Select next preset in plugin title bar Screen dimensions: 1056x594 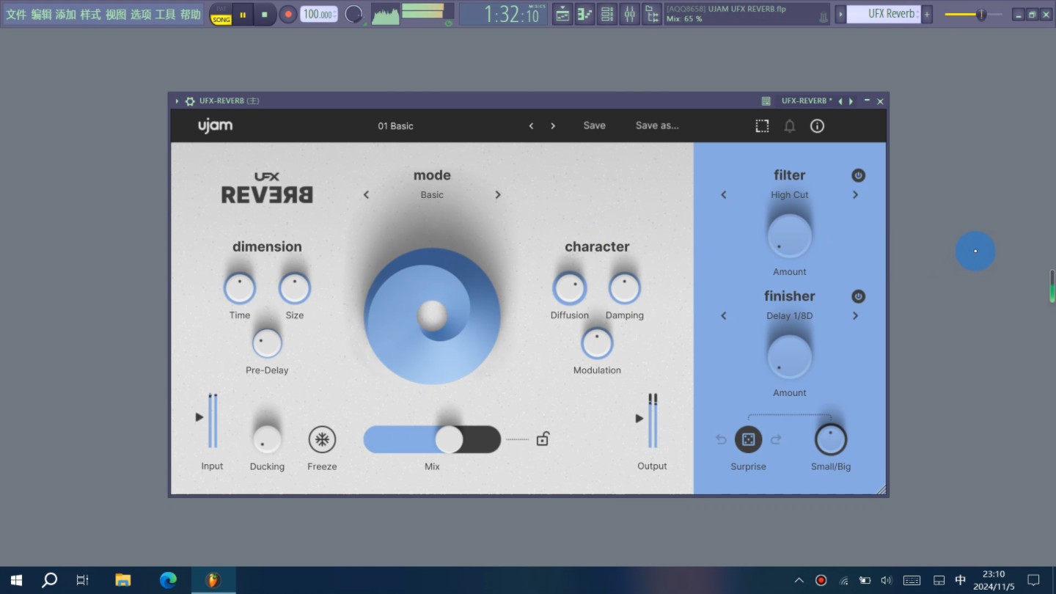pos(851,101)
